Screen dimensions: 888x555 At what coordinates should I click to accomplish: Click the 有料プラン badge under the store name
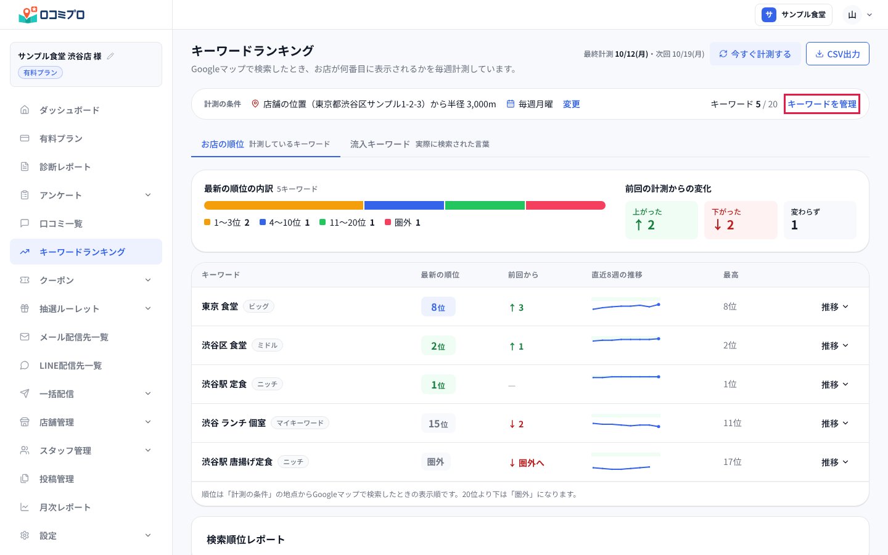40,73
